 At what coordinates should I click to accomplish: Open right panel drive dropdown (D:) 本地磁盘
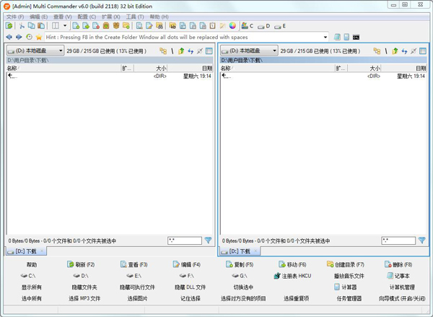(x=249, y=51)
